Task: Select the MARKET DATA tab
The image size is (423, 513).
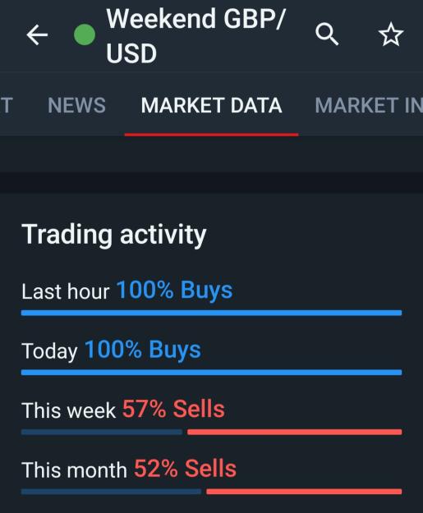Action: 212,105
